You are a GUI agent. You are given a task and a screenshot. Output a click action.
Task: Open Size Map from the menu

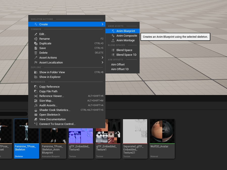click(x=46, y=101)
